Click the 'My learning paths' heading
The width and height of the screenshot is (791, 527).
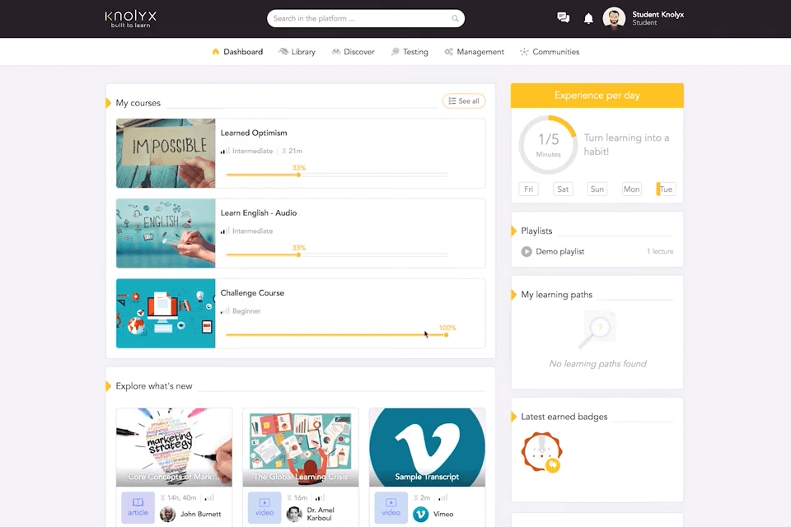coord(556,295)
